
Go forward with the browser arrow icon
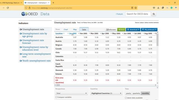tap(3, 8)
